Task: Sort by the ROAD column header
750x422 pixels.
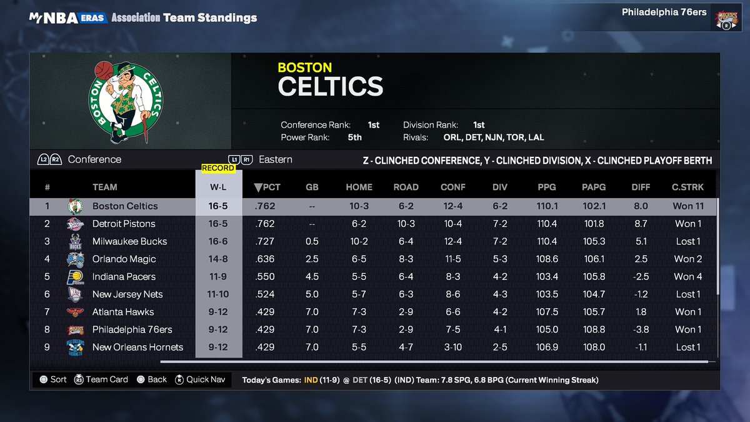Action: click(x=406, y=187)
